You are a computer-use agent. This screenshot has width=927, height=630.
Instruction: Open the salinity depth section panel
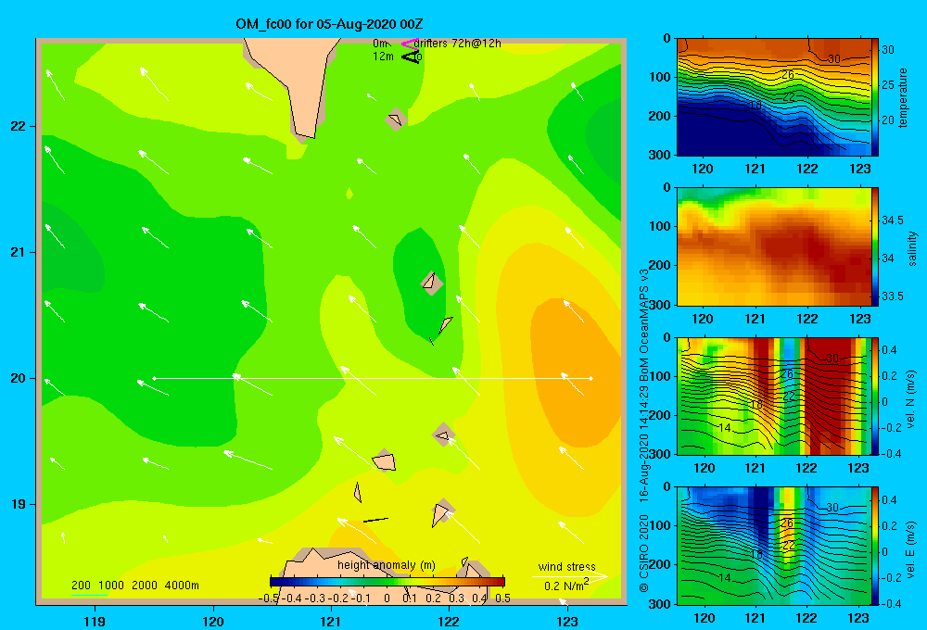[773, 246]
